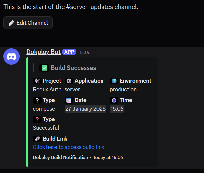The image size is (204, 173).
Task: Open the Dokploy Bot username profile
Action: click(44, 52)
